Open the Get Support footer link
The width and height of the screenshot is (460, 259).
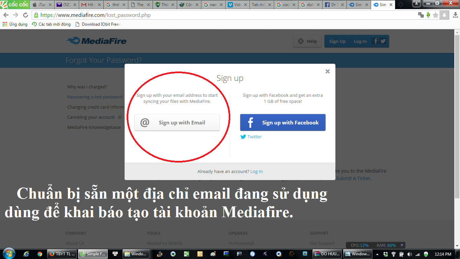tap(322, 243)
